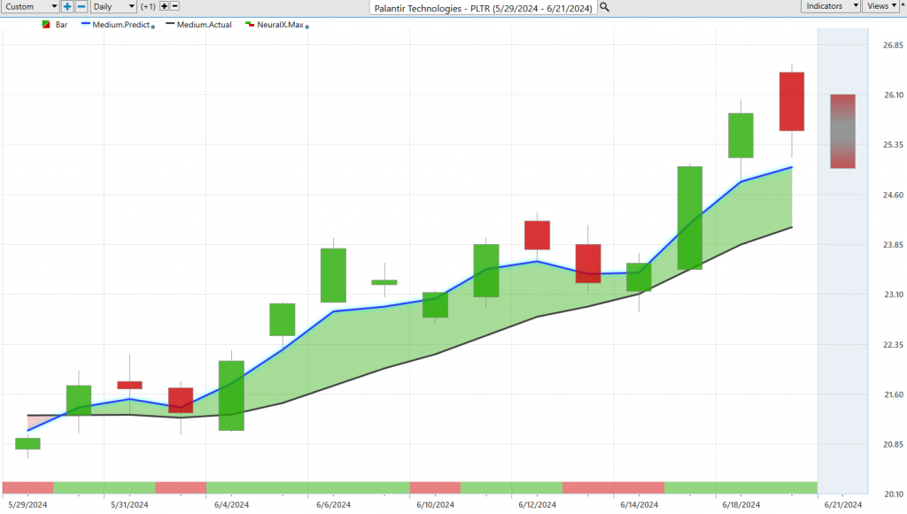Click the tall green candle at 6/17
The height and width of the screenshot is (514, 907).
click(690, 218)
